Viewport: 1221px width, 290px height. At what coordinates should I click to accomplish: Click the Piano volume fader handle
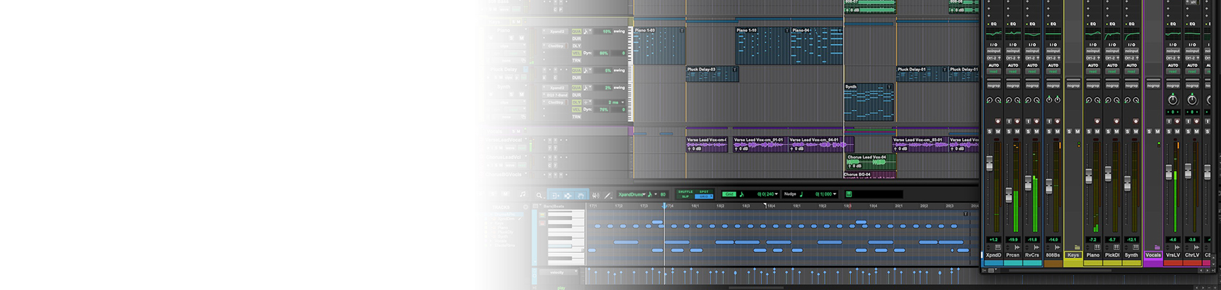(x=1088, y=175)
